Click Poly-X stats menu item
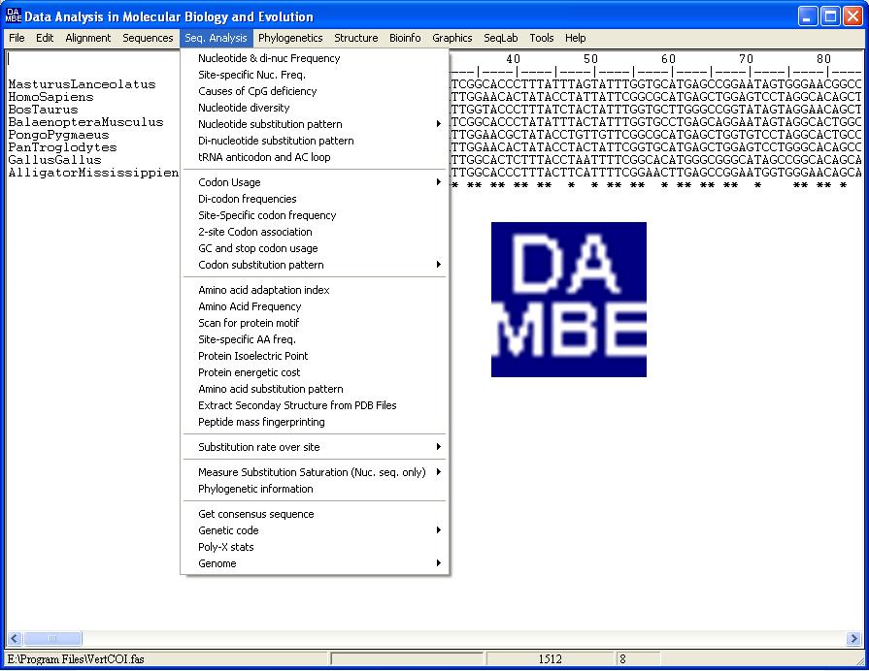Viewport: 869px width, 671px height. (226, 547)
